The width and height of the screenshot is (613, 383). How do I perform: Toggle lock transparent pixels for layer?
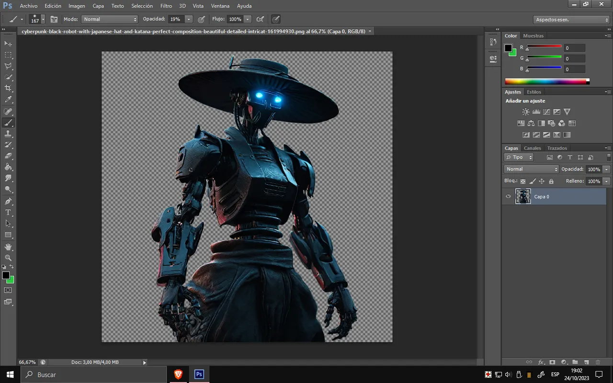pyautogui.click(x=522, y=181)
